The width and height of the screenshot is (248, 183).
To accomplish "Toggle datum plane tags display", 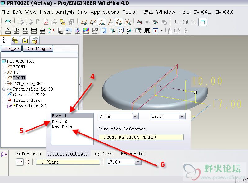I will [93, 22].
